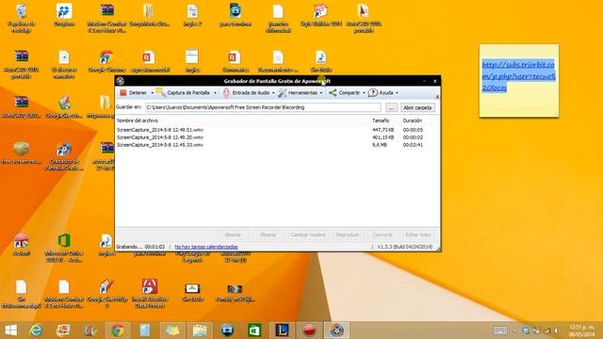
Task: Sort by the Duración column header
Action: [413, 121]
